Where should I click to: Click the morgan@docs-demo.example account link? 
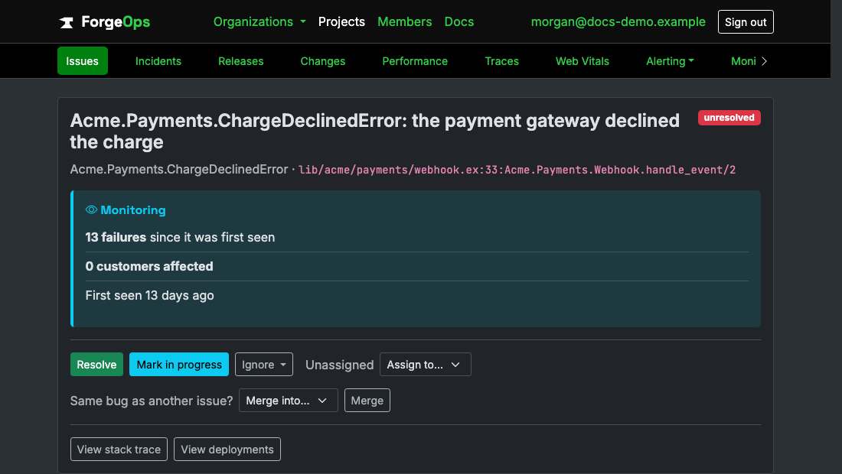[618, 22]
